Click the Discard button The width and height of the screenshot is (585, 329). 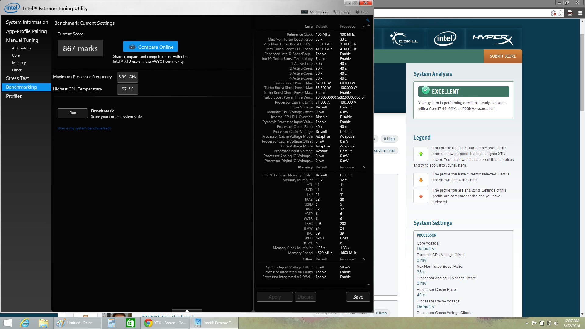click(305, 297)
